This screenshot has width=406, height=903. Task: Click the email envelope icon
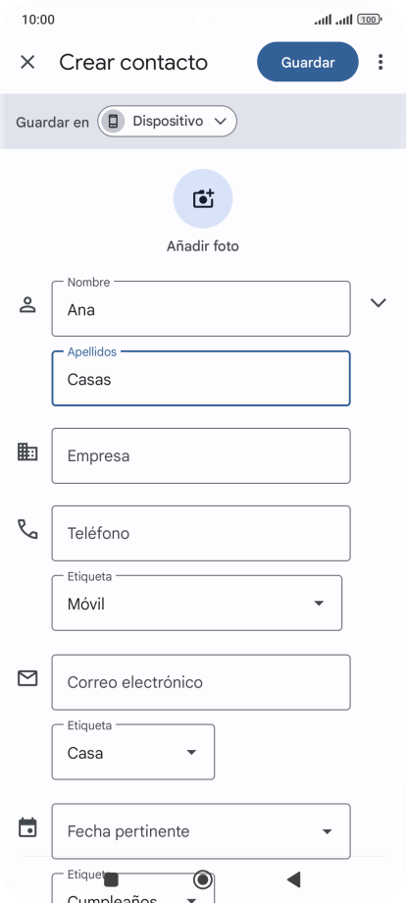point(27,678)
